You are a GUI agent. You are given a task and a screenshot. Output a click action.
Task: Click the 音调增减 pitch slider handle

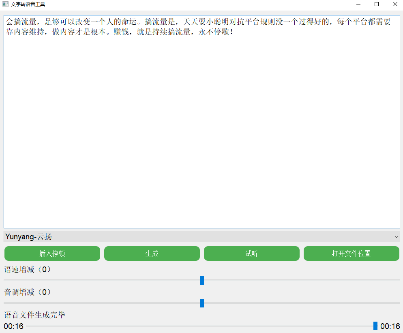(x=202, y=303)
